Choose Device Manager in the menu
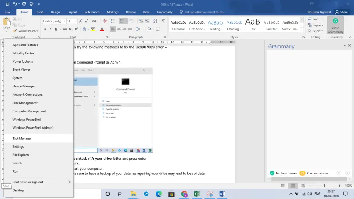Viewport: 354px width, 199px height. click(x=39, y=86)
